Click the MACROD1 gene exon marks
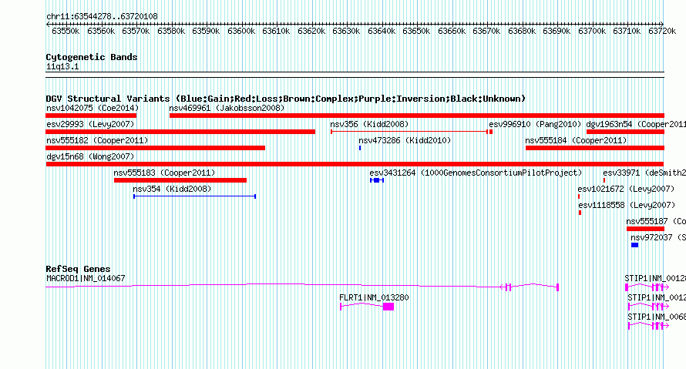Image resolution: width=686 pixels, height=369 pixels. 509,287
